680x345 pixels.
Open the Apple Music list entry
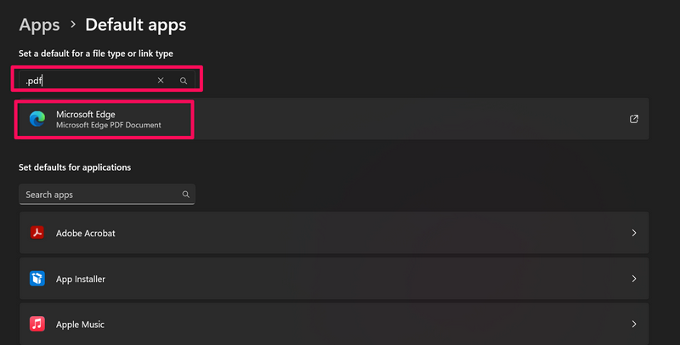331,324
